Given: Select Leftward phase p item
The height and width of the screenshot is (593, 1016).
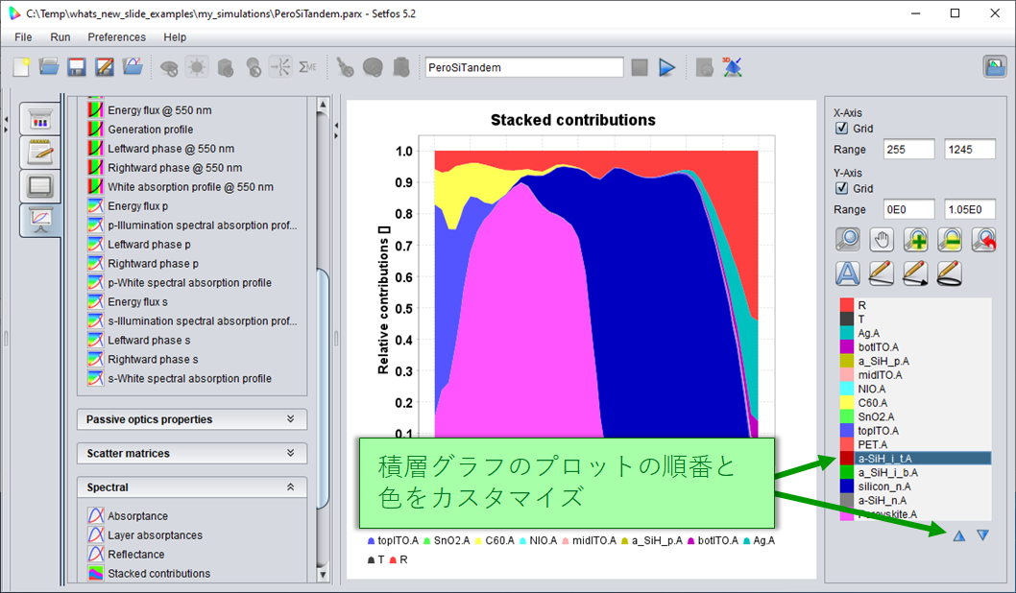Looking at the screenshot, I should tap(149, 245).
